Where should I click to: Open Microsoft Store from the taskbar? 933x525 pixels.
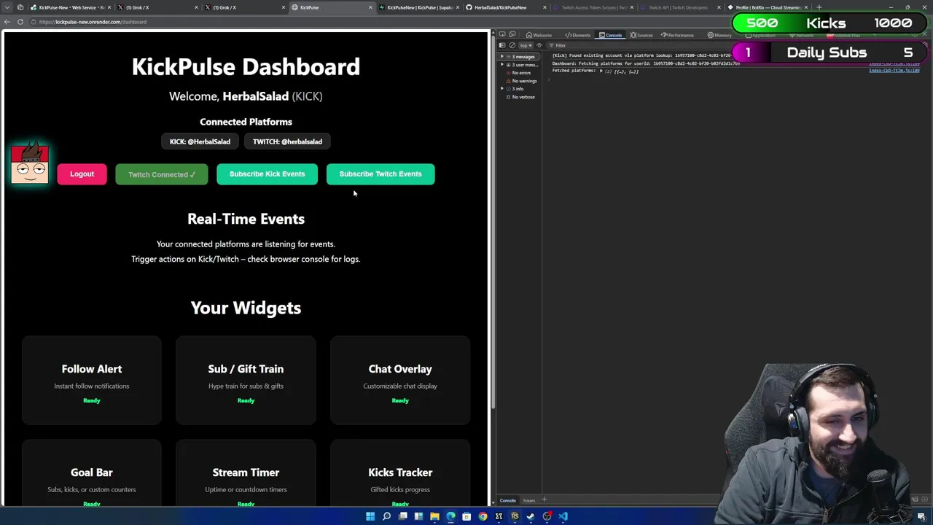click(466, 516)
